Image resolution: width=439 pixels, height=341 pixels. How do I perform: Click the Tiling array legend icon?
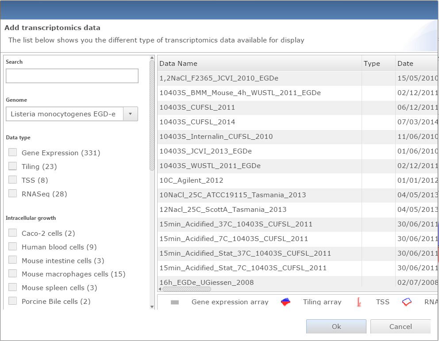(286, 302)
